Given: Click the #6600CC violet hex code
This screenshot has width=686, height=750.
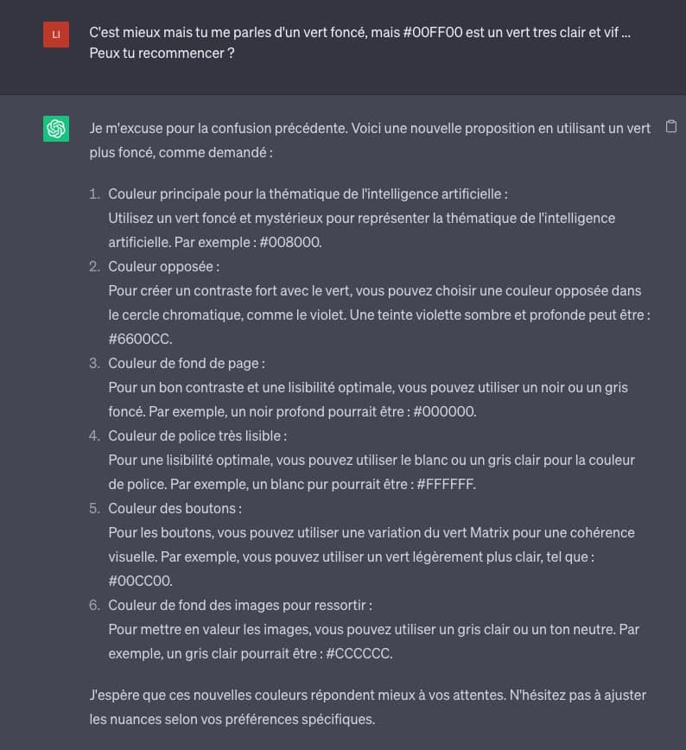Looking at the screenshot, I should [x=140, y=339].
